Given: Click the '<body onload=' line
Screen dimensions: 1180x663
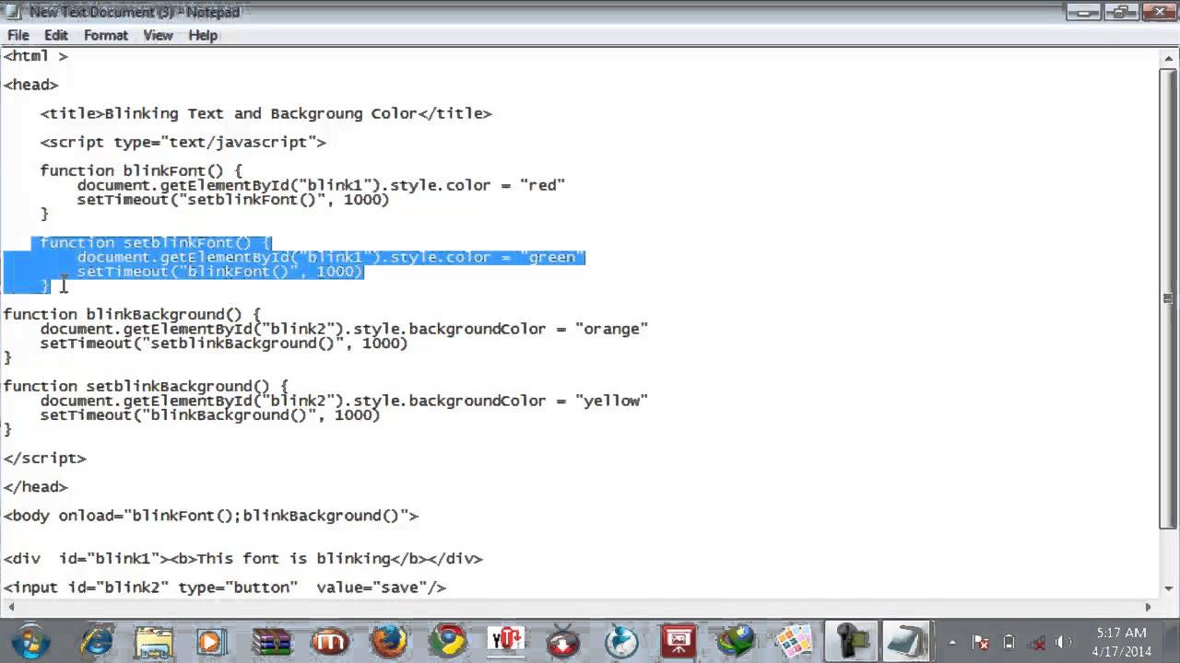Looking at the screenshot, I should click(211, 516).
